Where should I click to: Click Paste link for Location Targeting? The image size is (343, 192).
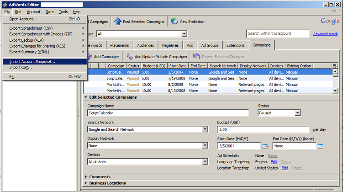[297, 168]
